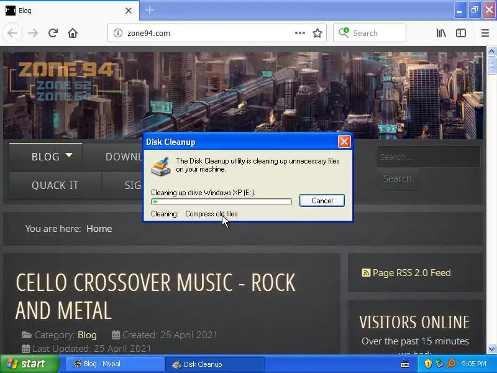This screenshot has height=373, width=497.
Task: Click the browser back arrow button
Action: click(12, 33)
